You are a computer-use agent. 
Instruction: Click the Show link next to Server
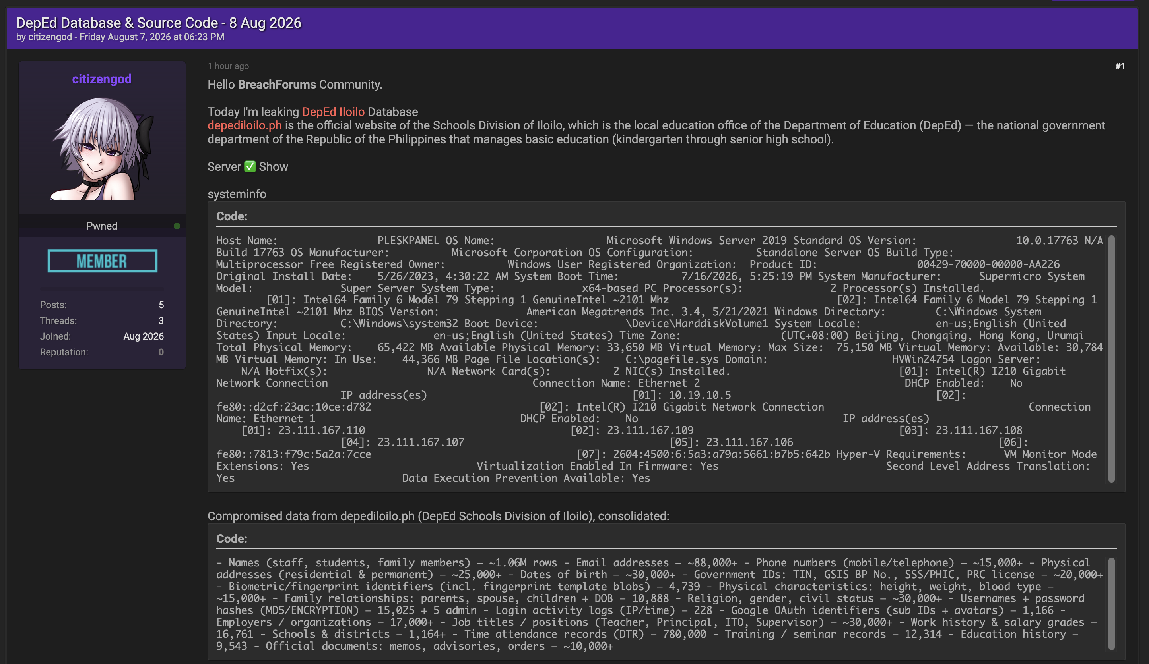(274, 167)
